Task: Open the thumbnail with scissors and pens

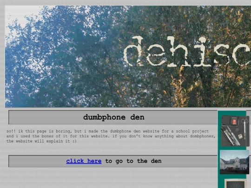Action: click(235, 131)
